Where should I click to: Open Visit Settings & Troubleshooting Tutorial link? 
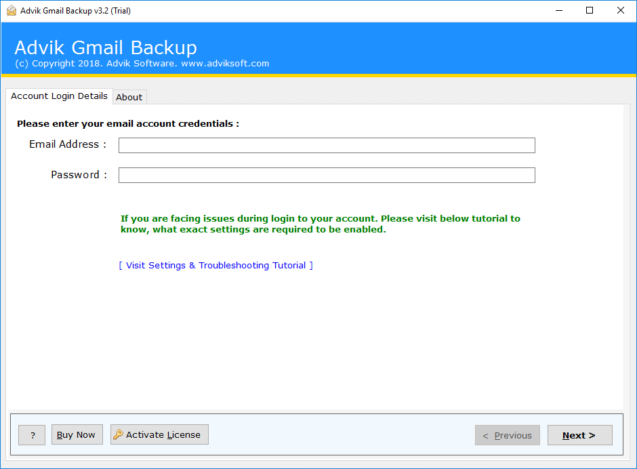(x=215, y=266)
